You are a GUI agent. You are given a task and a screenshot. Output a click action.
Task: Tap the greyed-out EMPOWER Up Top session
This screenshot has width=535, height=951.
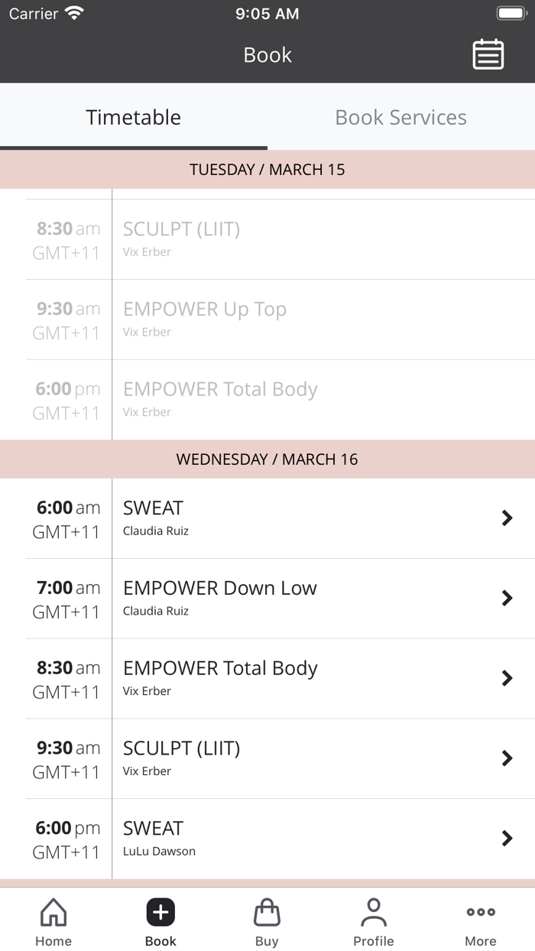267,318
